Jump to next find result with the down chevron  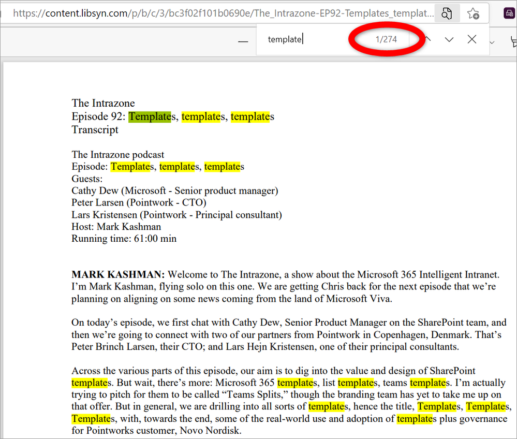click(449, 39)
